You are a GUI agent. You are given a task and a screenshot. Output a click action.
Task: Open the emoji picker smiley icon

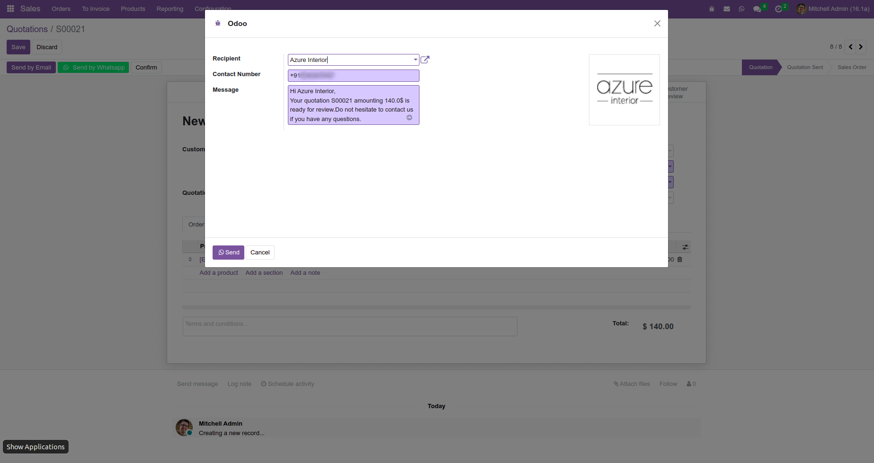pos(410,118)
